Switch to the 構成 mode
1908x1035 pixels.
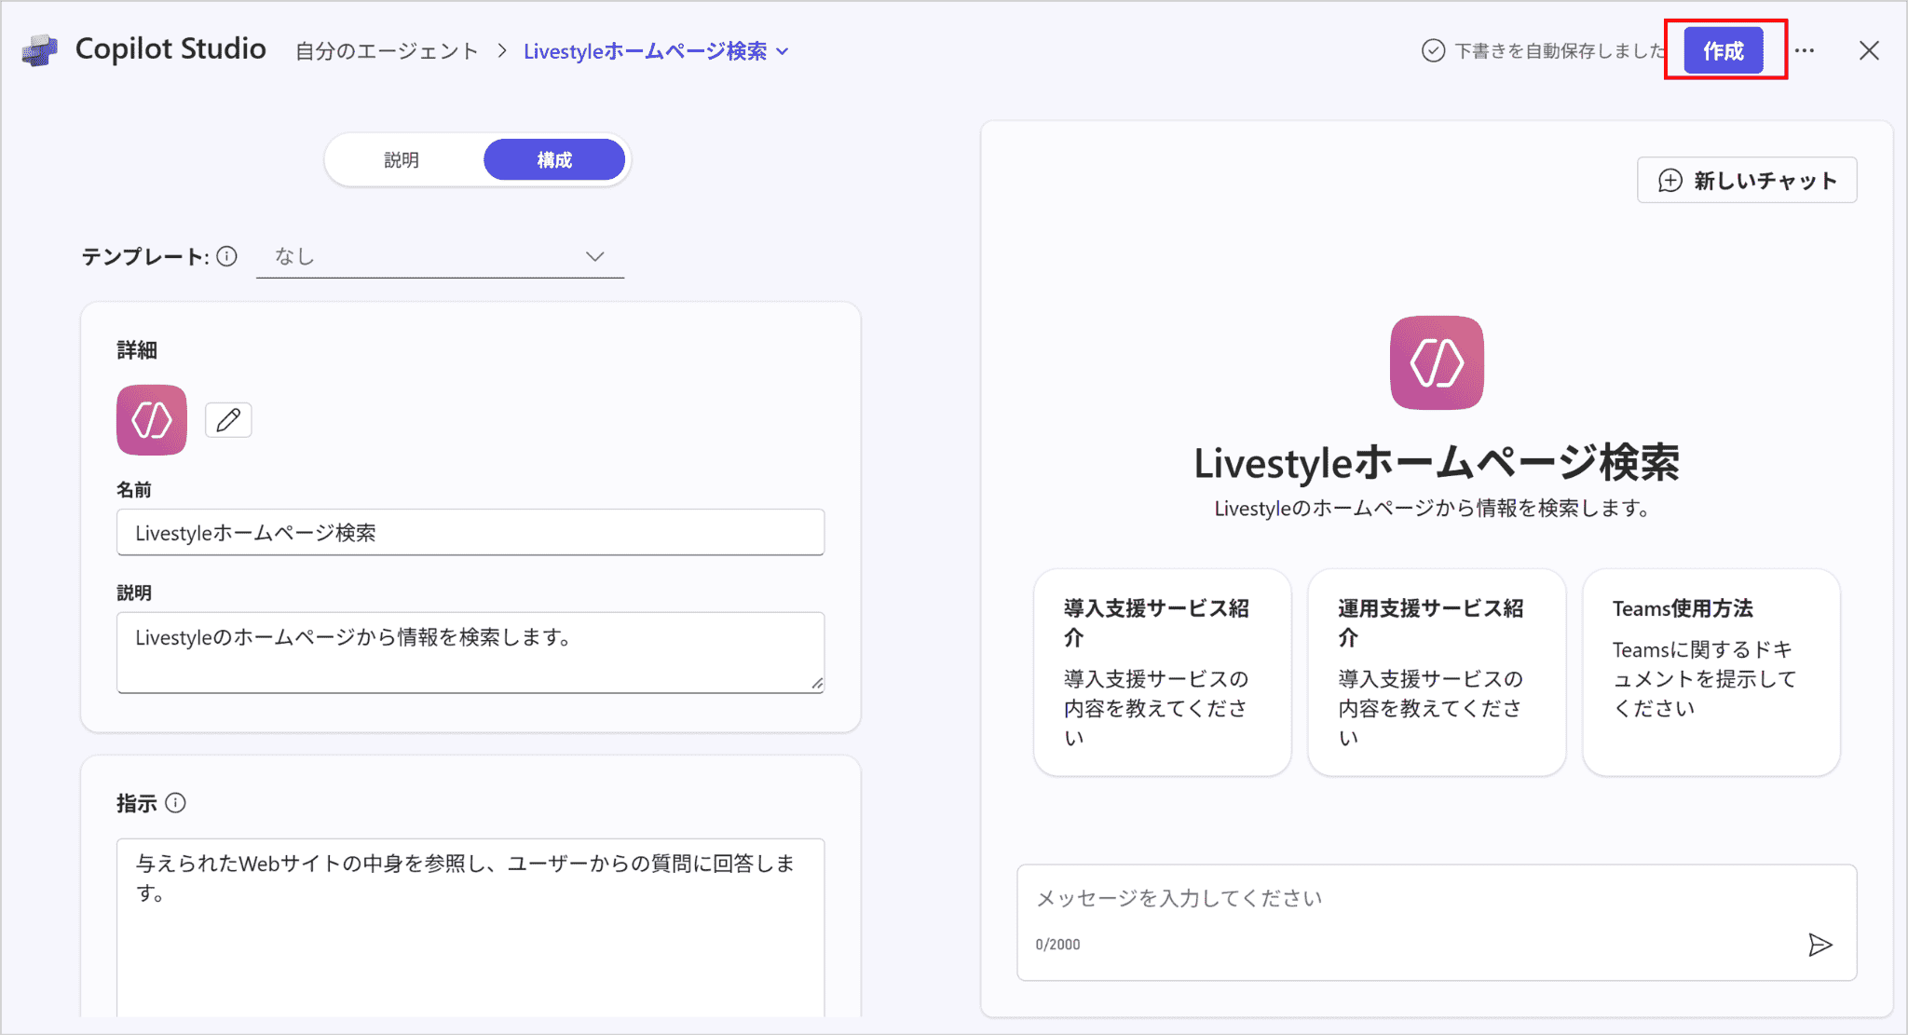tap(554, 160)
